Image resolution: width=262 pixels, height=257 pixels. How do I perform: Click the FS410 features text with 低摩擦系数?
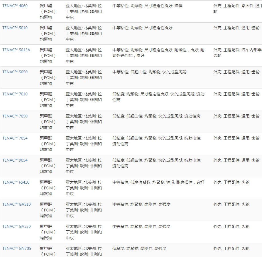pyautogui.click(x=158, y=182)
